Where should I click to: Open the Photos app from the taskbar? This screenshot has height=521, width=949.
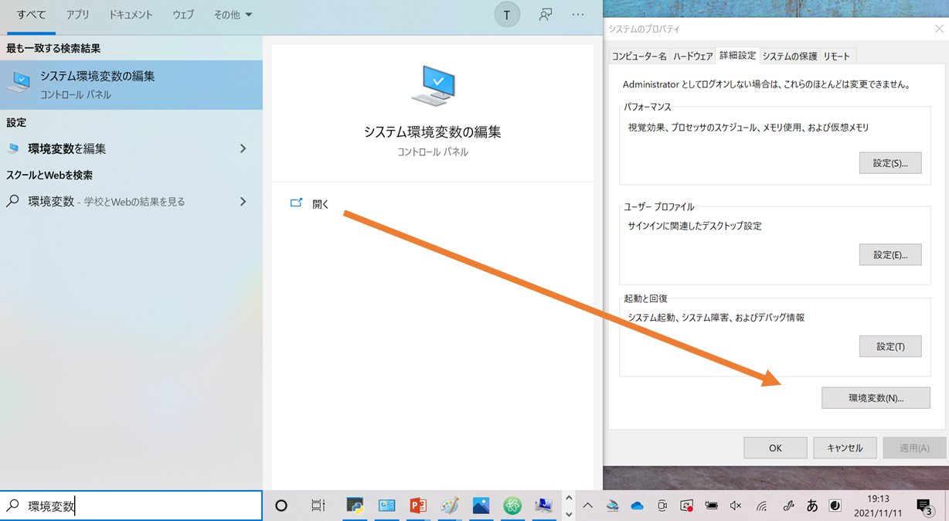pos(482,506)
